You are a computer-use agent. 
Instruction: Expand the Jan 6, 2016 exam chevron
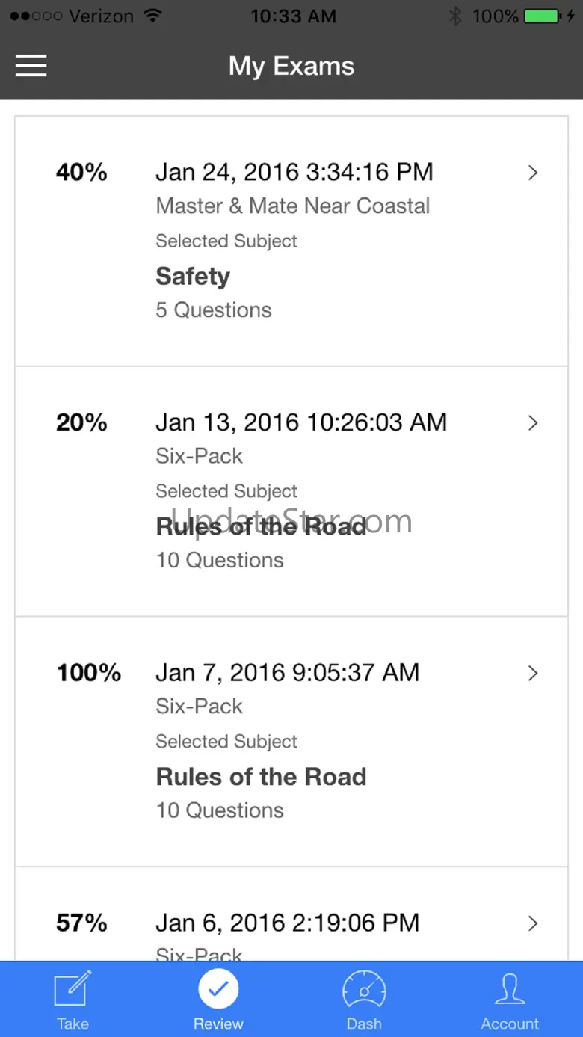pos(533,923)
